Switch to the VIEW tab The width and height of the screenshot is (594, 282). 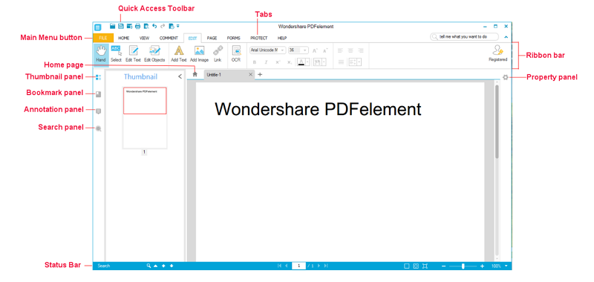click(x=144, y=38)
